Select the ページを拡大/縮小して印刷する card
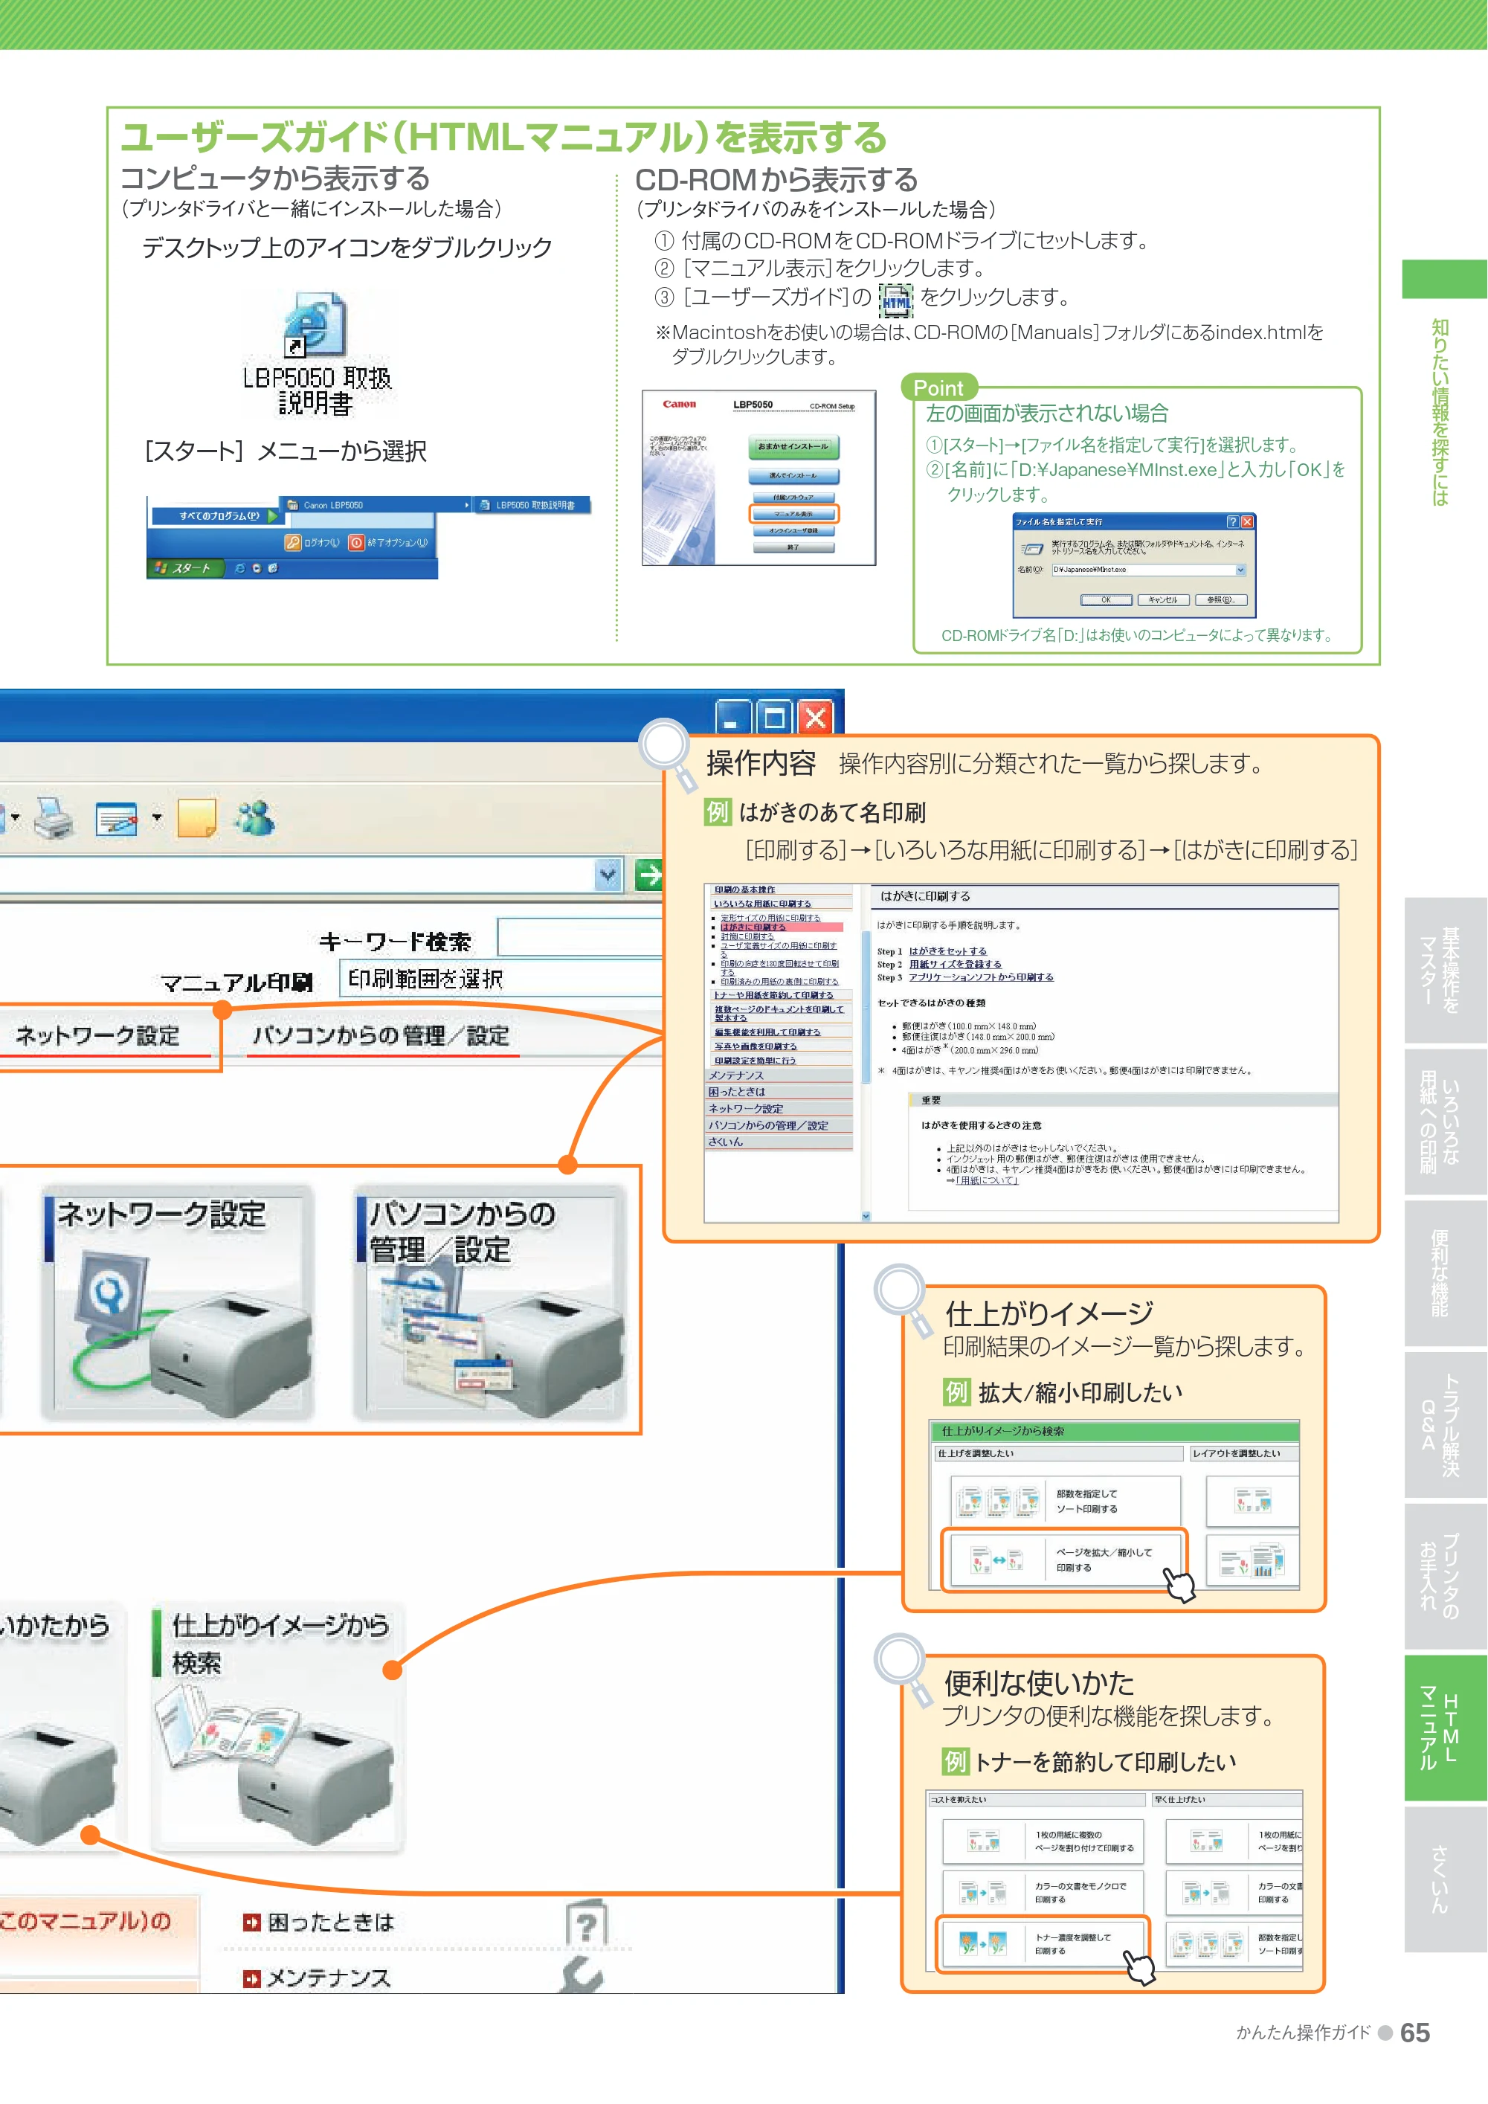 click(x=1064, y=1560)
